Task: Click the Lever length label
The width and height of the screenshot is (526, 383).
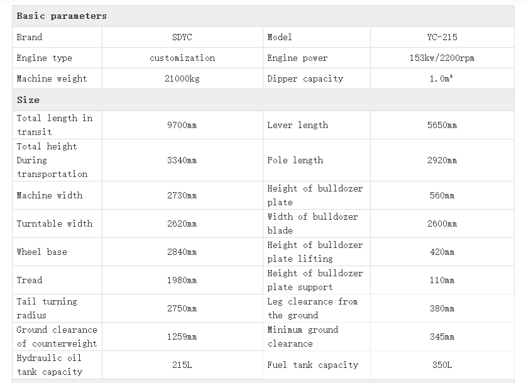Action: pyautogui.click(x=298, y=125)
